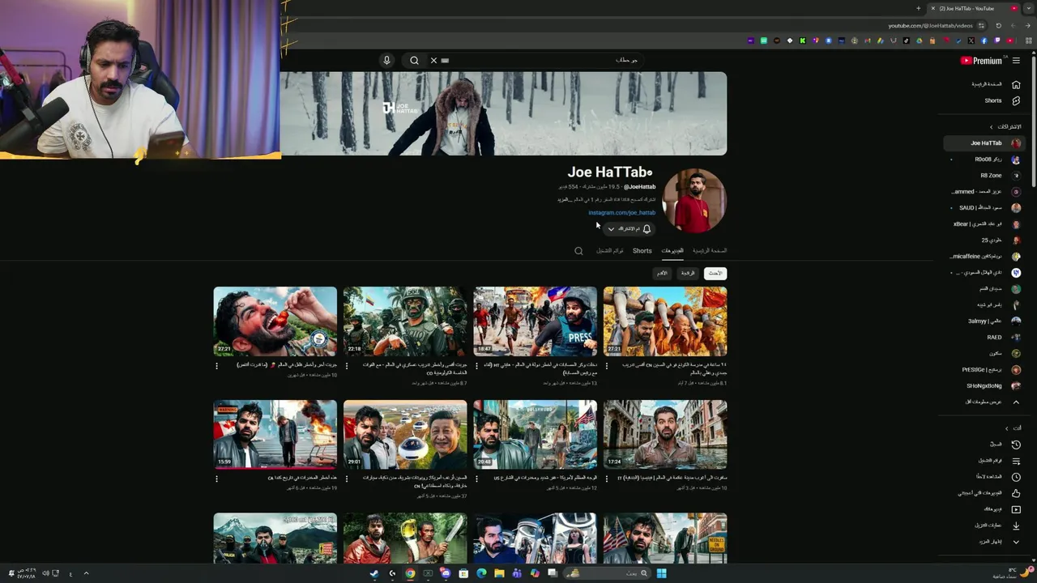
Task: Open the Facebook bookmark icon
Action: 984,40
